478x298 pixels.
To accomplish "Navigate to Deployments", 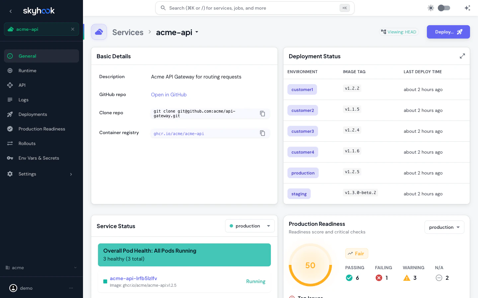I will point(41,114).
